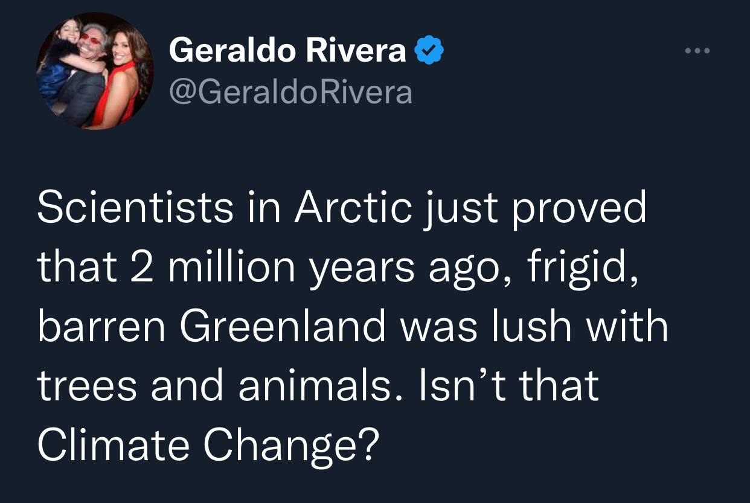The width and height of the screenshot is (750, 503).
Task: Click the words "Climate Change?" in the tweet
Action: tap(209, 444)
